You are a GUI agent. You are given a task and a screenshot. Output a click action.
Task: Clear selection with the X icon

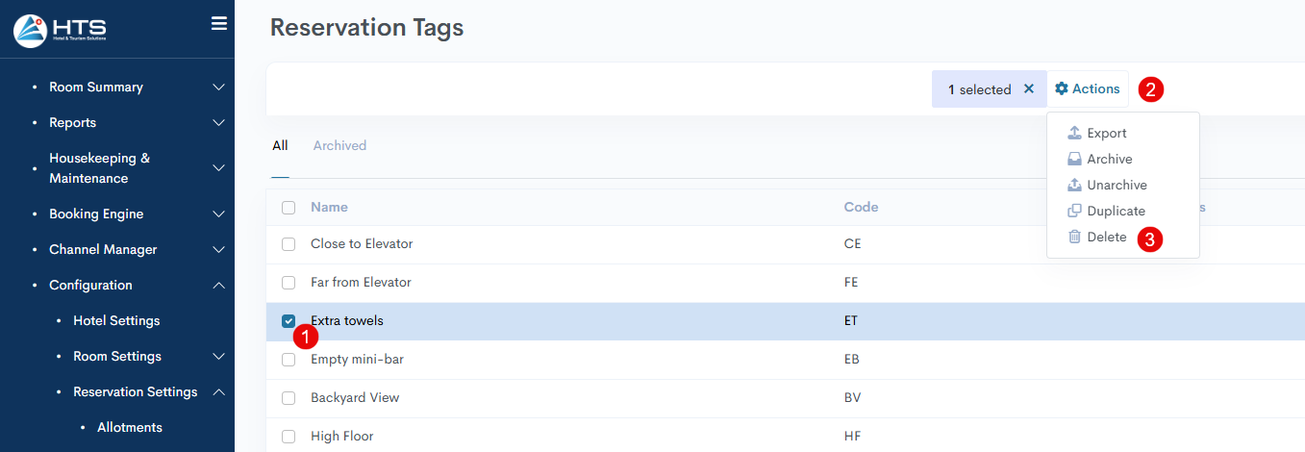click(1028, 88)
